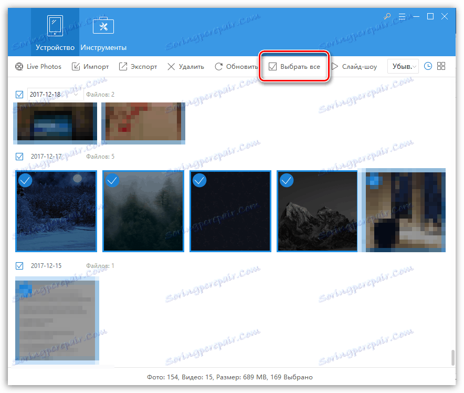Open the black-and-white mountain photo
The width and height of the screenshot is (464, 393).
(318, 211)
